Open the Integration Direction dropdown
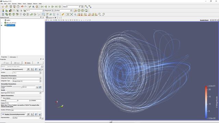The image size is (219, 123). [27, 78]
